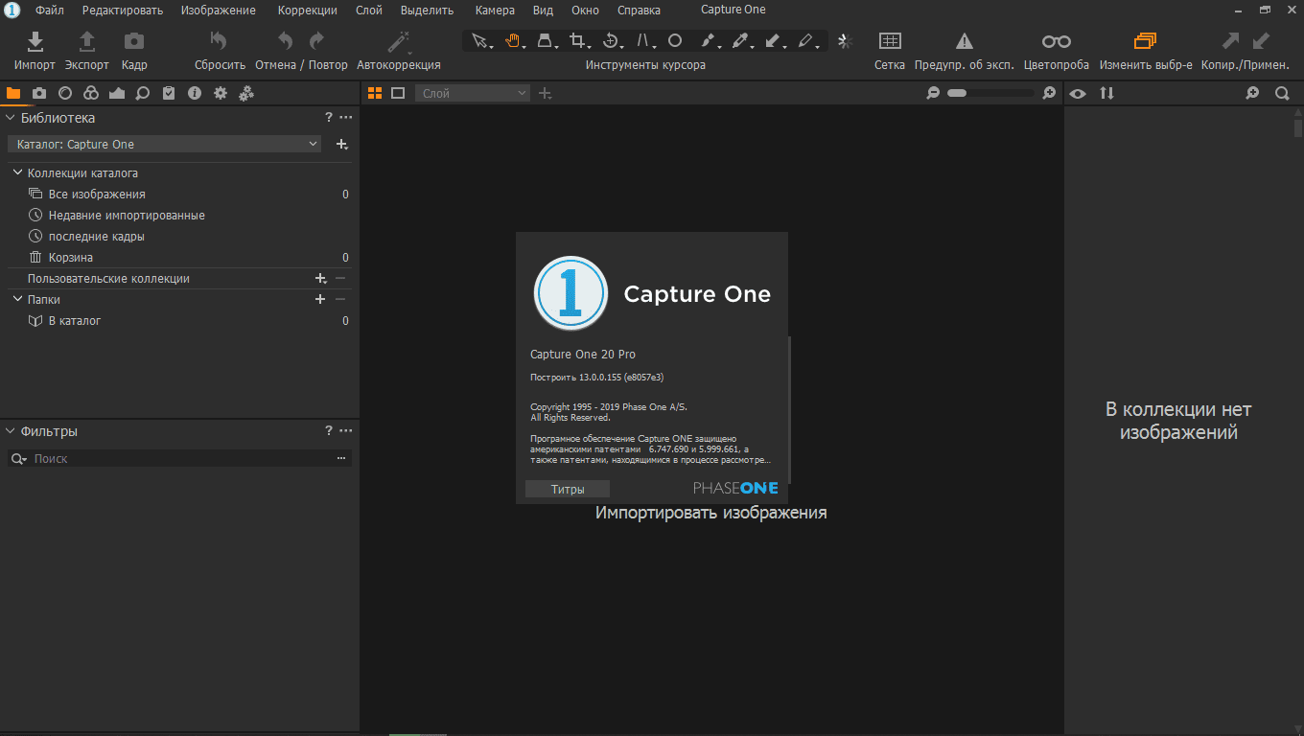The width and height of the screenshot is (1304, 736).
Task: Select the Корзина trash collection
Action: (x=179, y=258)
